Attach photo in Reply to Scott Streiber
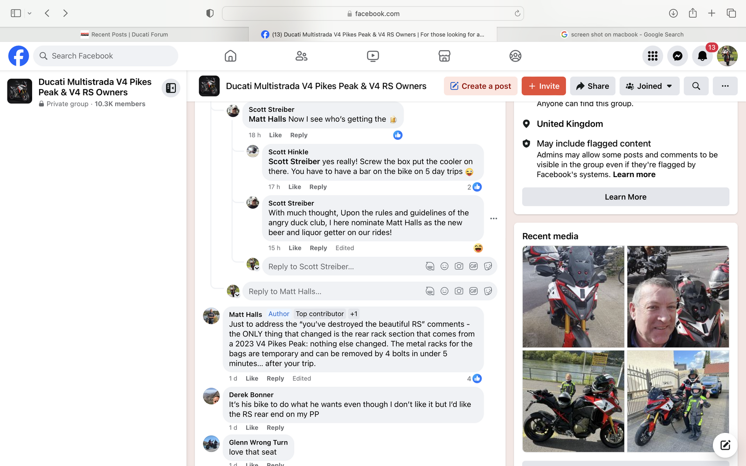 coord(459,266)
